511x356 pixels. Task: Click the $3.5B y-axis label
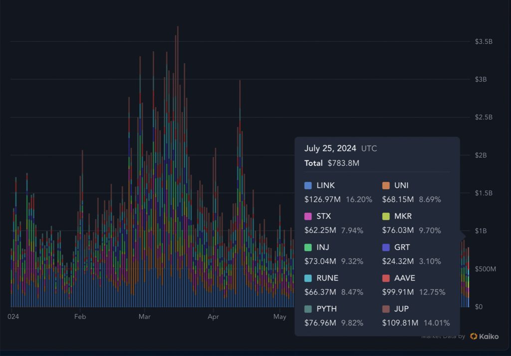click(484, 41)
